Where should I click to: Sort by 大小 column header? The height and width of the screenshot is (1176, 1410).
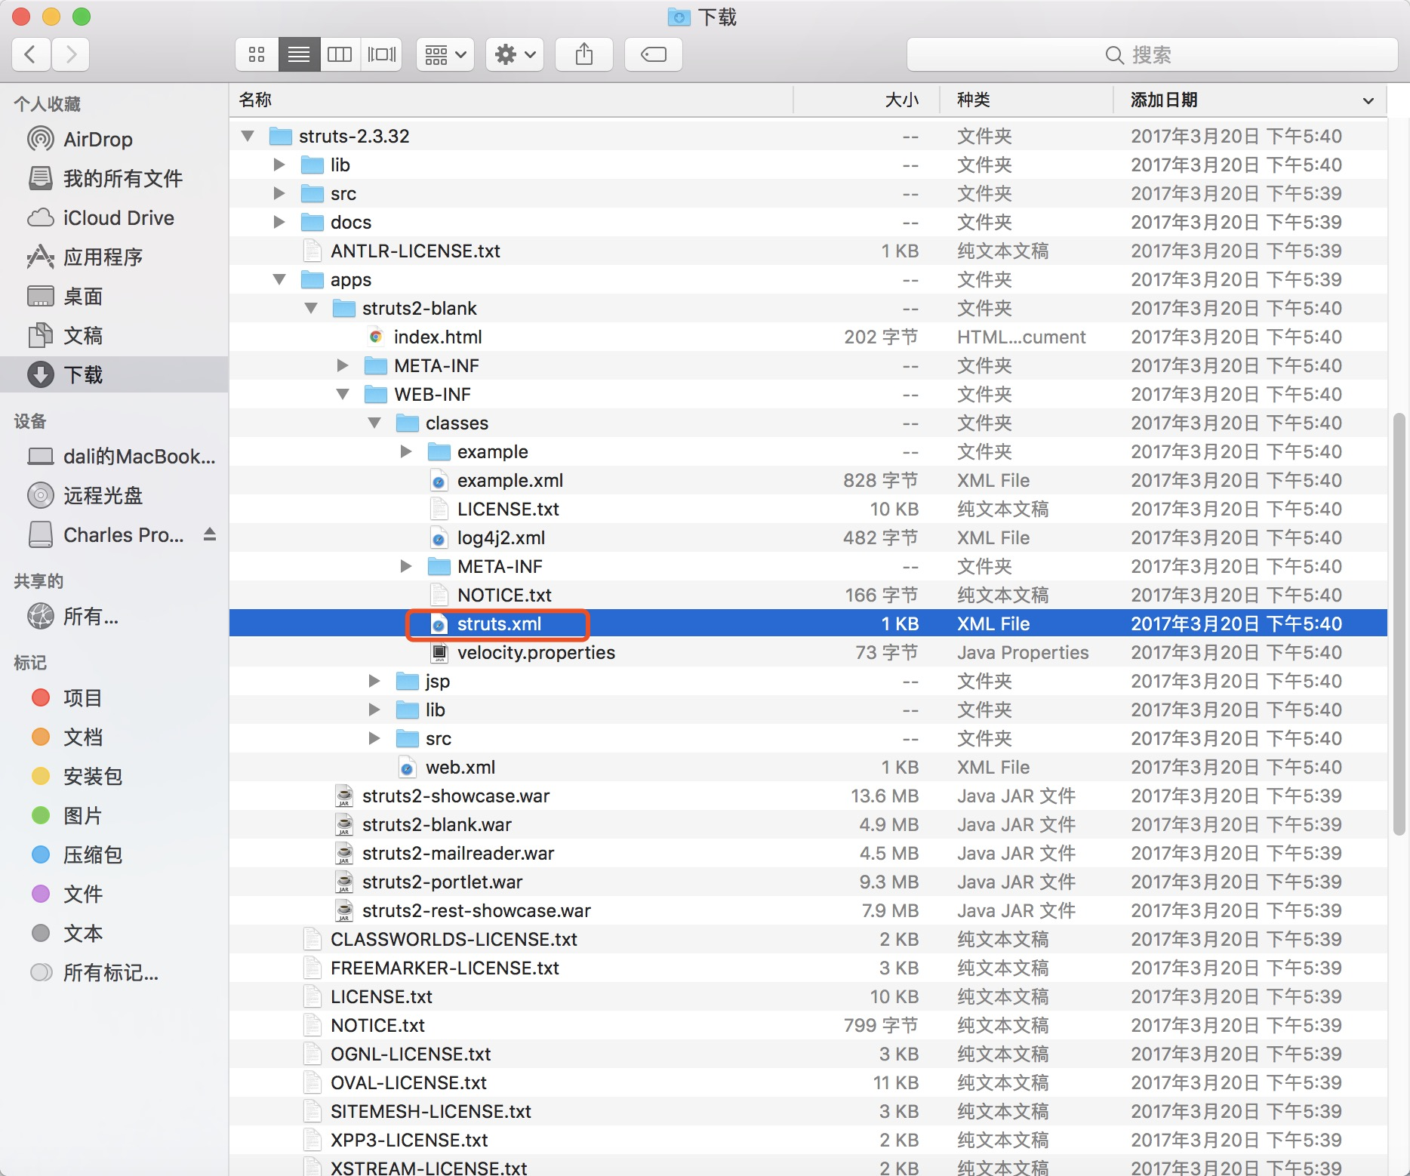tap(867, 100)
